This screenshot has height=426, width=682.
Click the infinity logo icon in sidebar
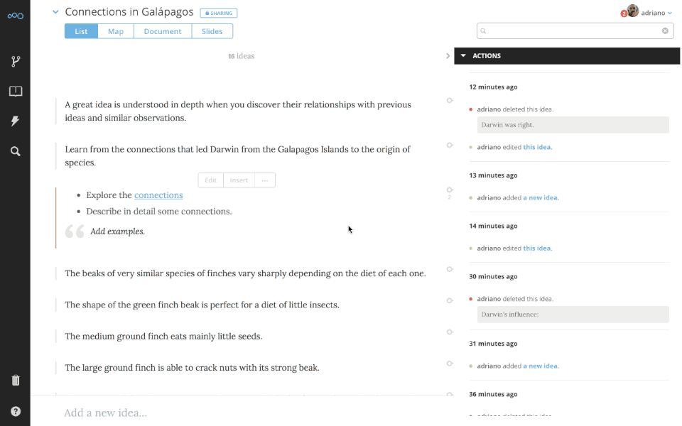click(x=15, y=16)
